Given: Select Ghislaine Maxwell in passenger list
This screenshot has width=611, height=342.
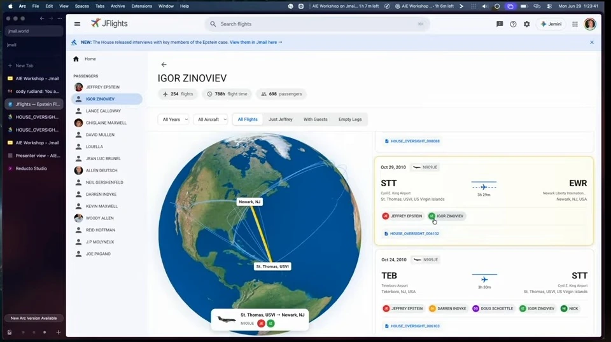Looking at the screenshot, I should pos(107,123).
